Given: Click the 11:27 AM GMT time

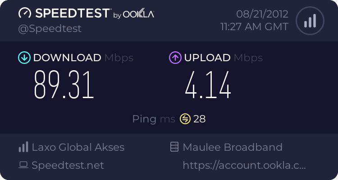Looking at the screenshot, I should click(x=254, y=27).
